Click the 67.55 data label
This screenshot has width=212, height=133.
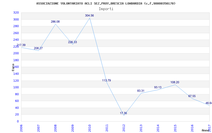point(192,96)
